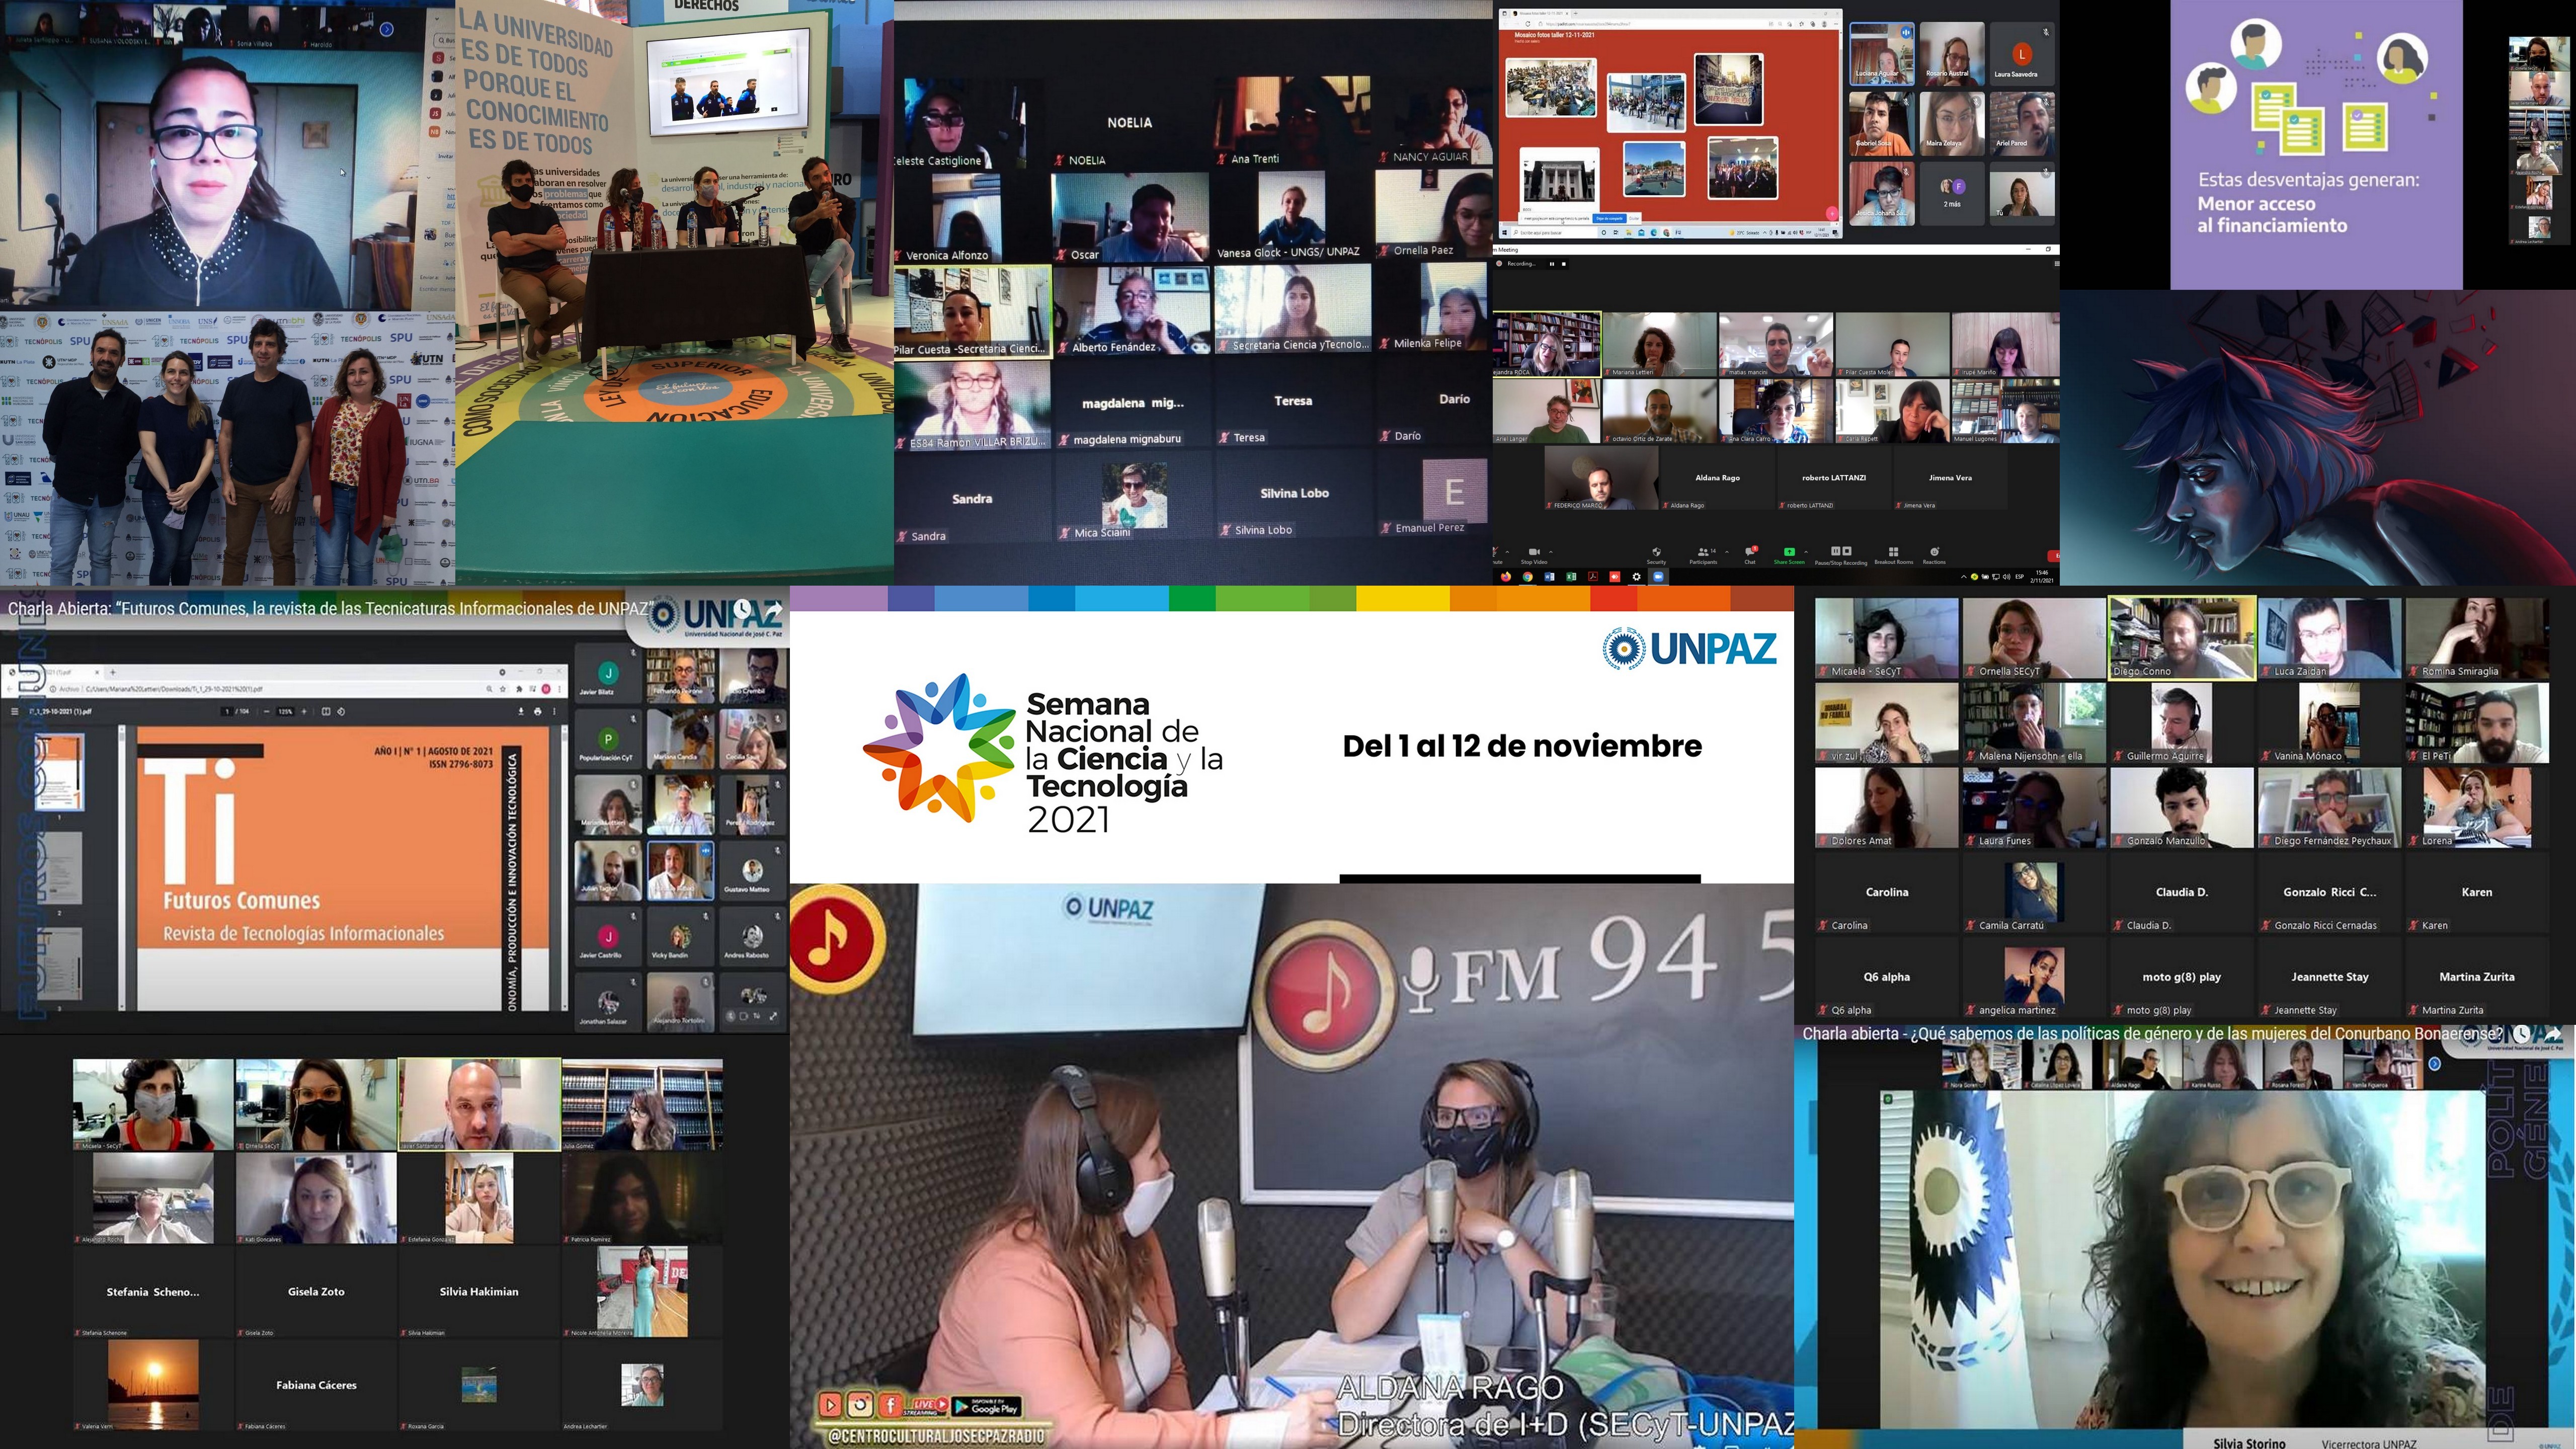Click Ocultar on the sharing bar
Screen dimensions: 2576x1449
point(1634,219)
